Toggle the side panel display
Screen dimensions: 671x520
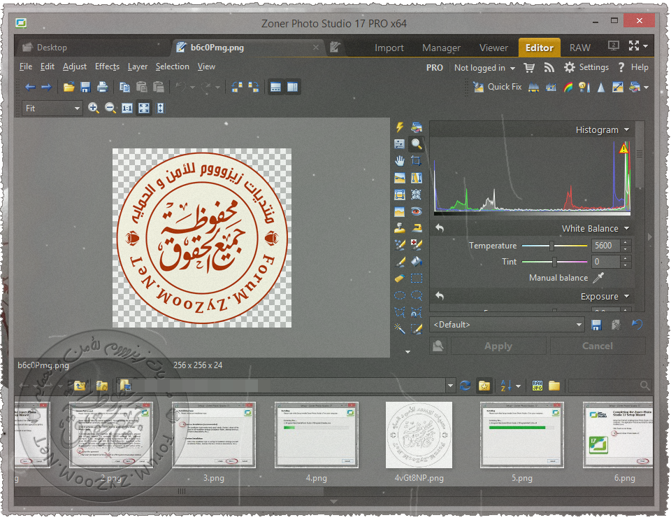point(293,87)
